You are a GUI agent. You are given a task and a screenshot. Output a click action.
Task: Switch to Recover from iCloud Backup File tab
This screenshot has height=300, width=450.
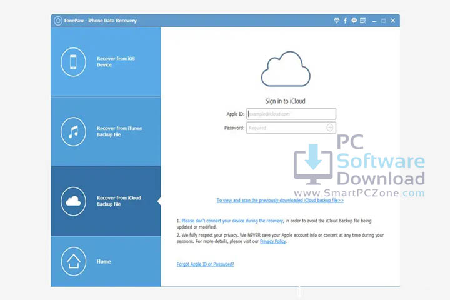106,201
